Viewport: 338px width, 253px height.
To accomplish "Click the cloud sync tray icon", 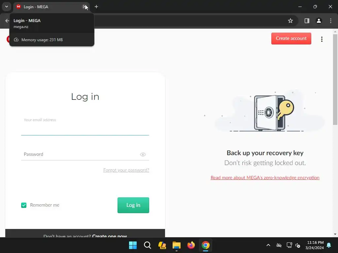I will point(279,245).
